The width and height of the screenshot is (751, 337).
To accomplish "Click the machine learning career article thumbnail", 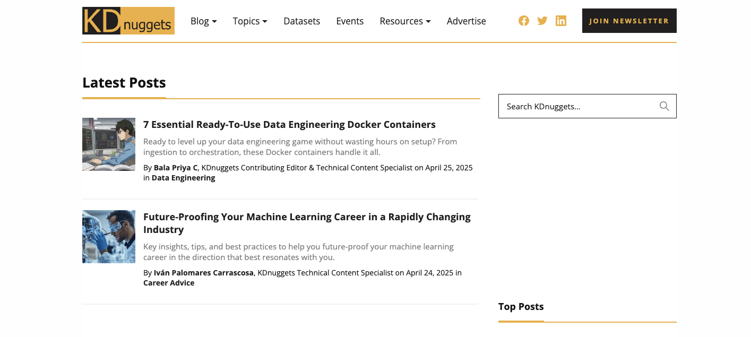I will (108, 236).
